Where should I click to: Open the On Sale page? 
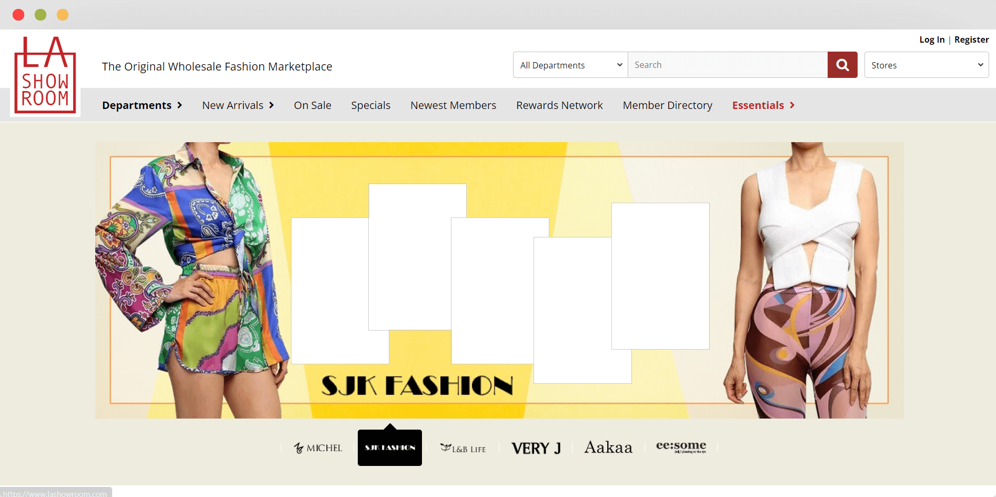pyautogui.click(x=313, y=105)
